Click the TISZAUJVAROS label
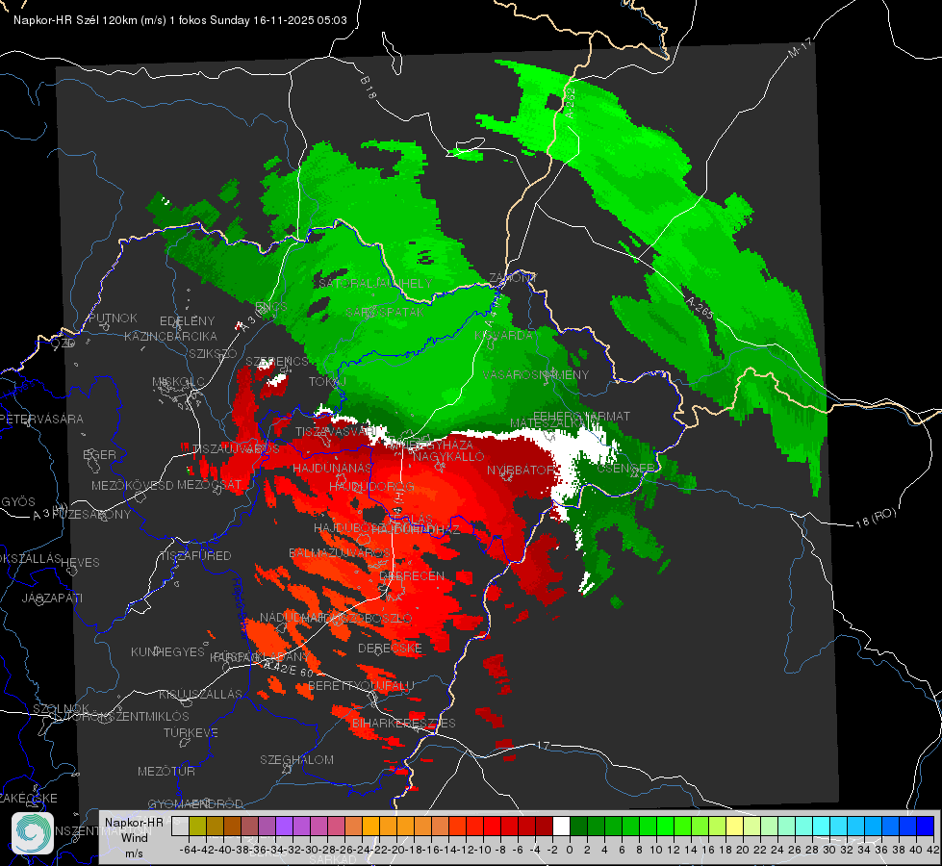The image size is (942, 866). [x=236, y=449]
